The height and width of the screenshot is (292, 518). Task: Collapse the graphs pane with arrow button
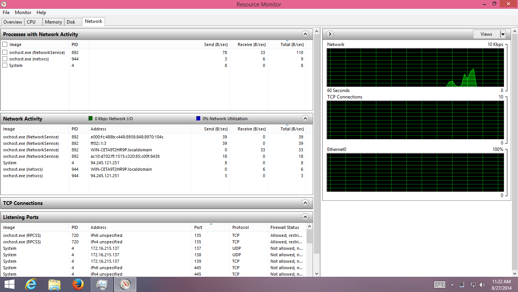point(330,34)
